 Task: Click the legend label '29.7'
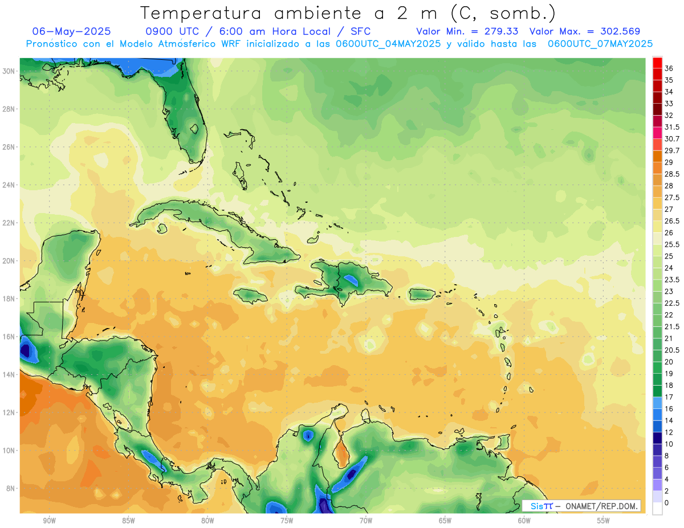click(672, 150)
